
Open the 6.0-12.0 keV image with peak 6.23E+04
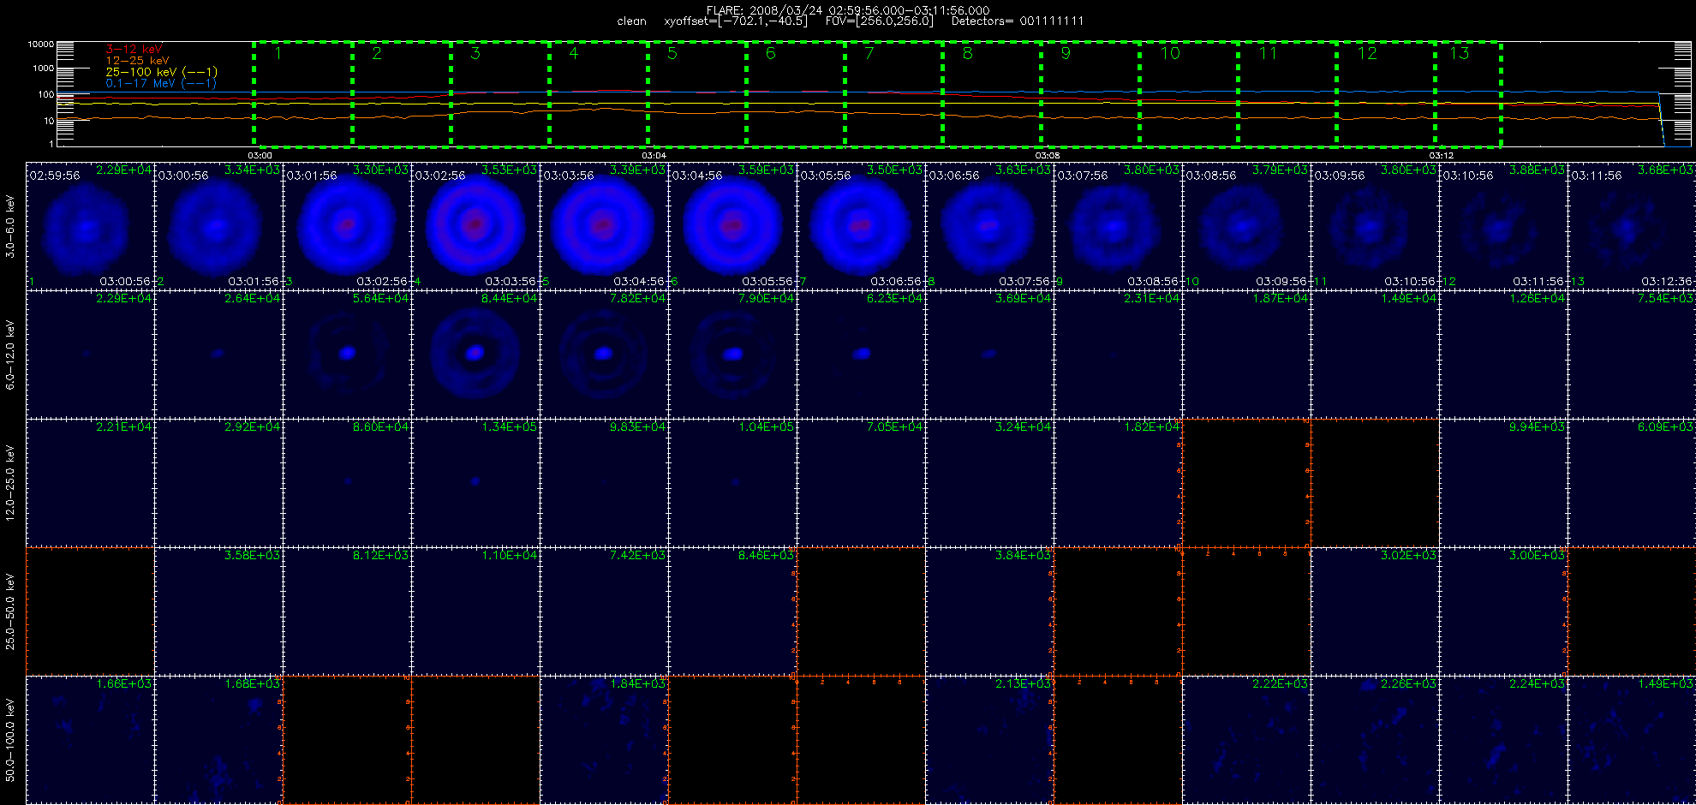pyautogui.click(x=861, y=355)
